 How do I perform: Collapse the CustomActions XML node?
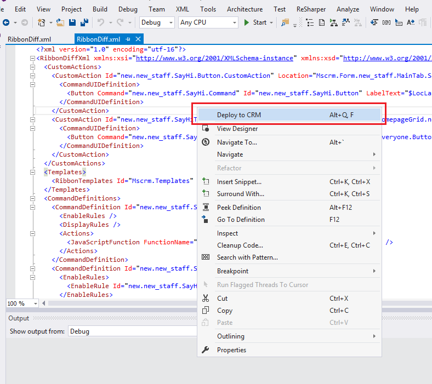[x=32, y=67]
